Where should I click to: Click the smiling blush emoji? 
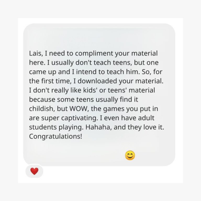(x=130, y=155)
